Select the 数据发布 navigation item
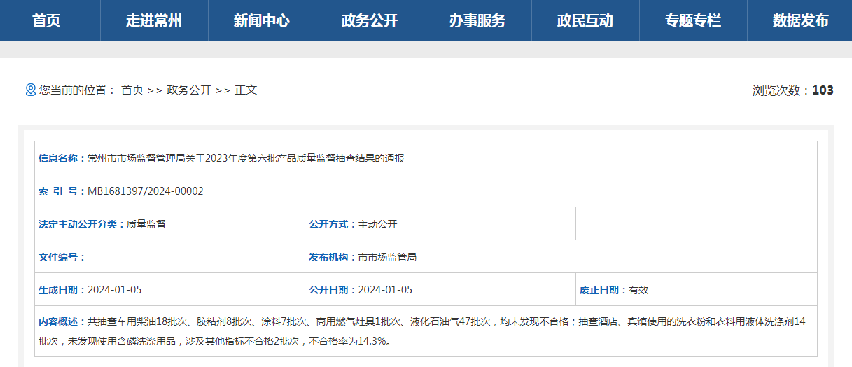 point(800,20)
